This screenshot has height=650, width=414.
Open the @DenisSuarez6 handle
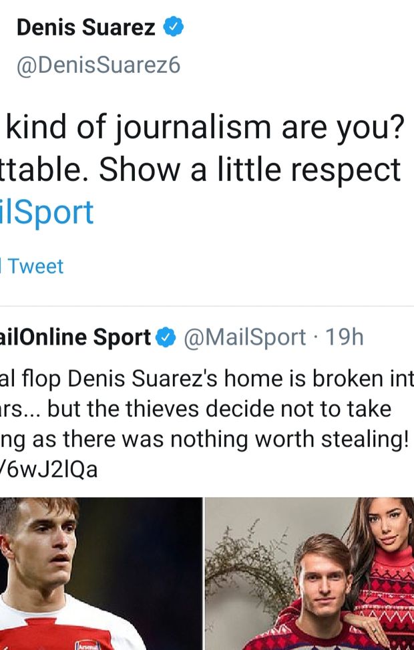97,66
